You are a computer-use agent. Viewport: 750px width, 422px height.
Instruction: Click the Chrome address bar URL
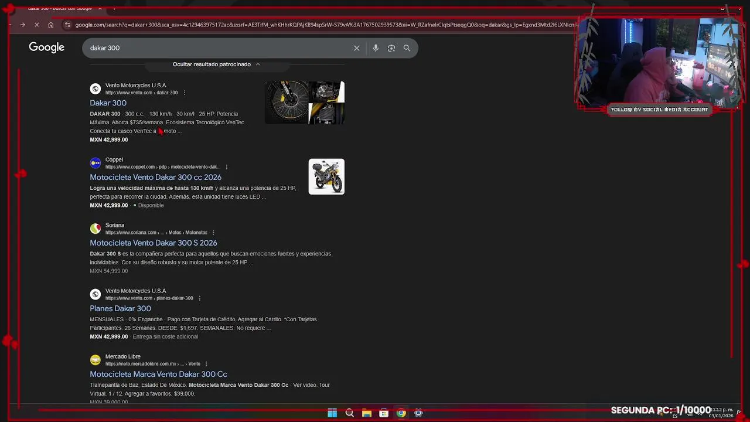click(325, 25)
